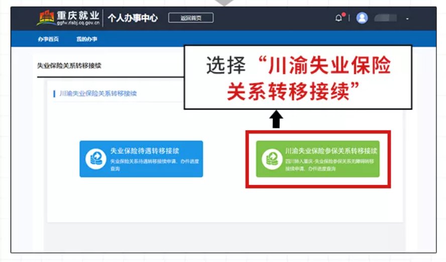Click the 川渝失业保险关系转移接续 section label
The width and height of the screenshot is (446, 262).
(x=98, y=94)
